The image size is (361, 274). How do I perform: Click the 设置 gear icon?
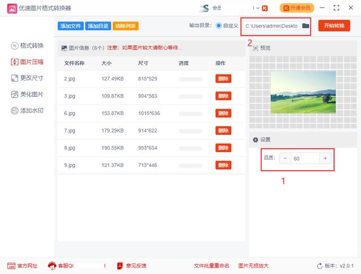(256, 140)
